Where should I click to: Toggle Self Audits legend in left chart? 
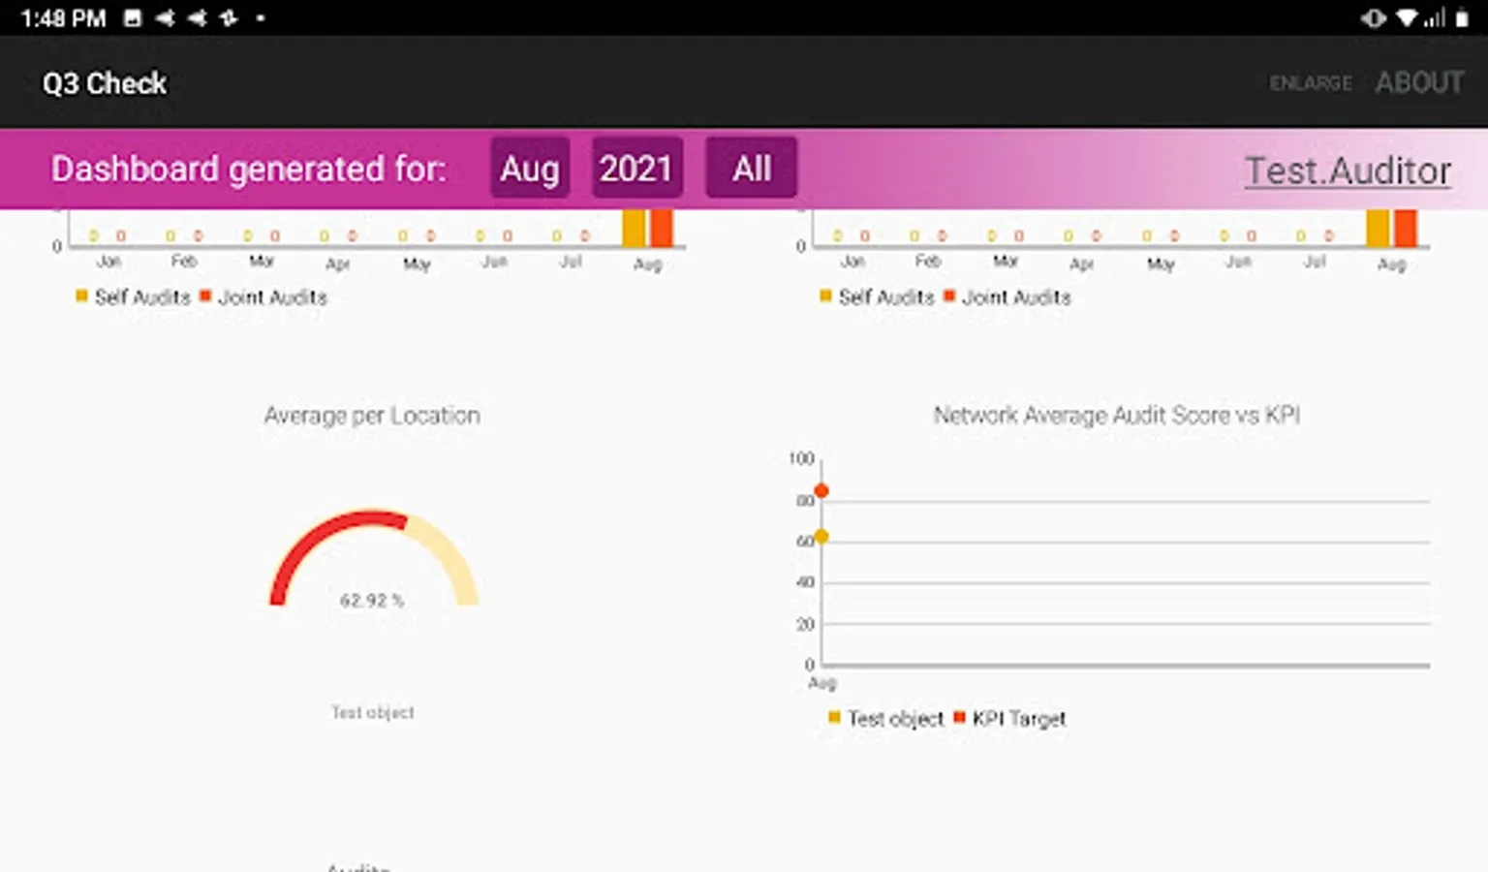[x=82, y=296]
